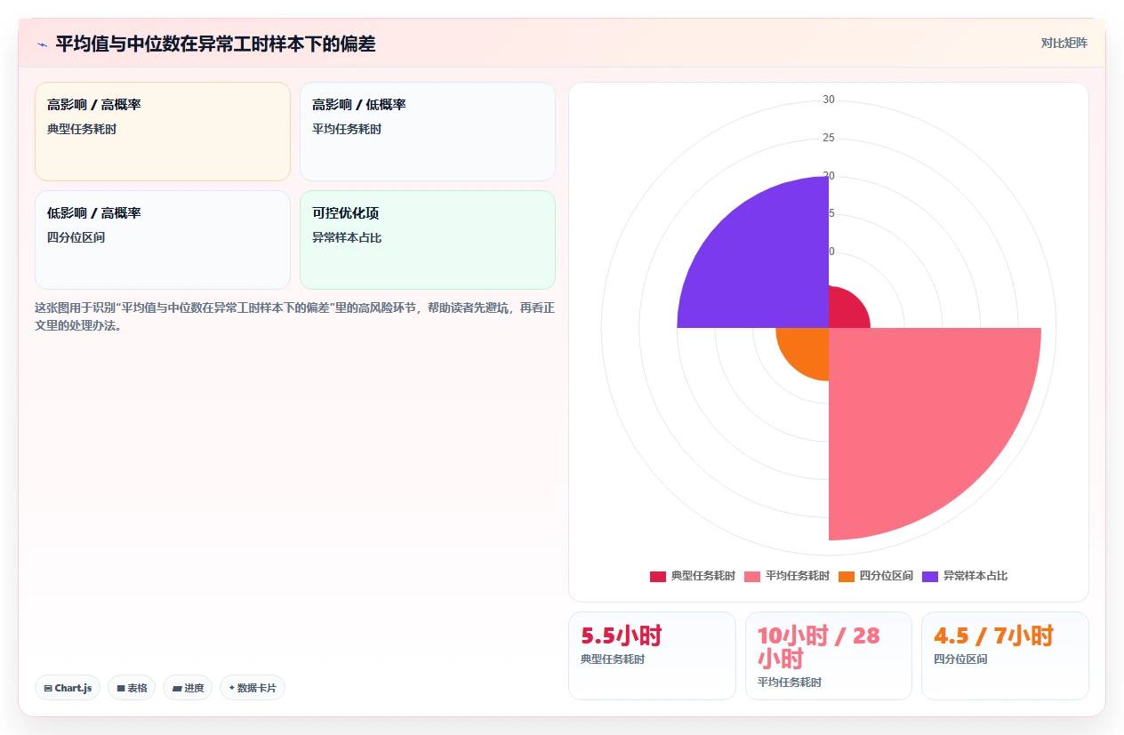Select the 低影响 / 高概率 card
This screenshot has width=1124, height=735.
coord(163,240)
